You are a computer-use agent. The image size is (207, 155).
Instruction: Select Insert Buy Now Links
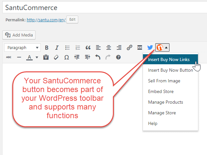click(170, 59)
